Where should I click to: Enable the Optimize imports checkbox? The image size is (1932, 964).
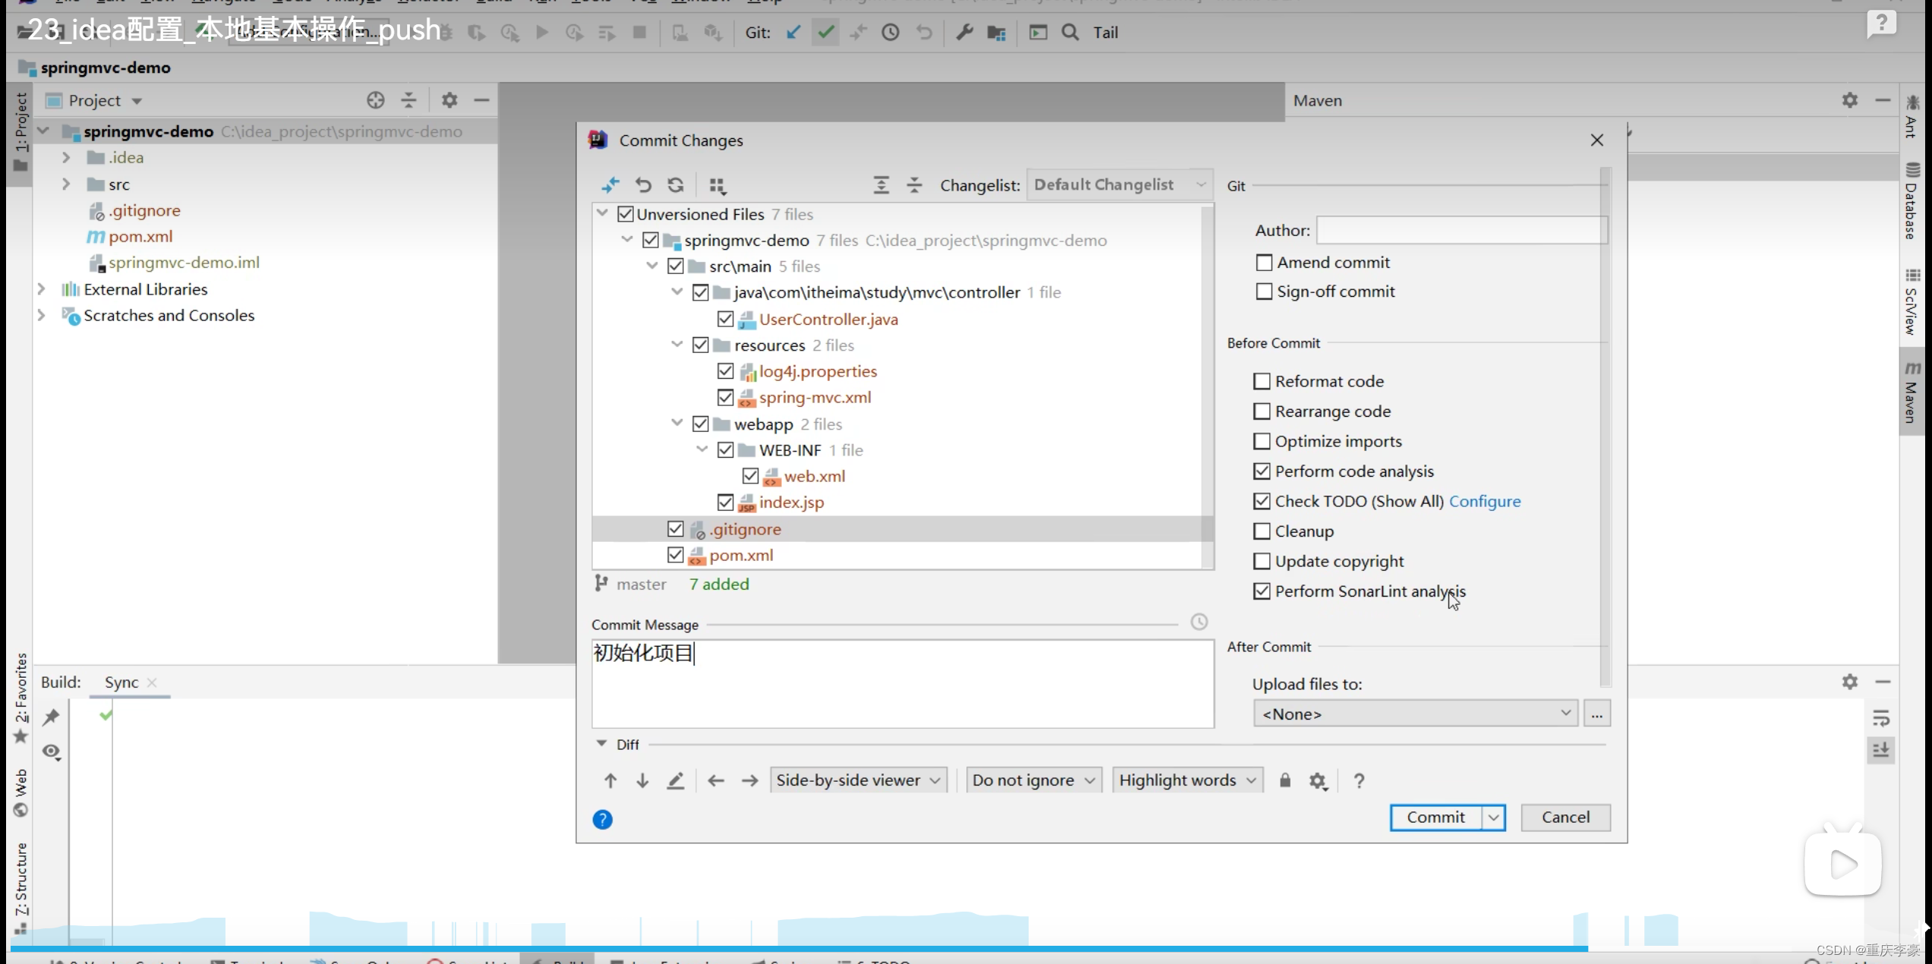point(1262,440)
